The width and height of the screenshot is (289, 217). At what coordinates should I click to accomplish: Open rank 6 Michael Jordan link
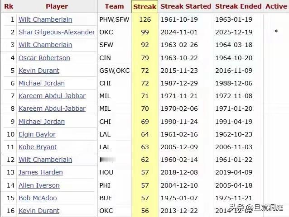[x=42, y=83]
